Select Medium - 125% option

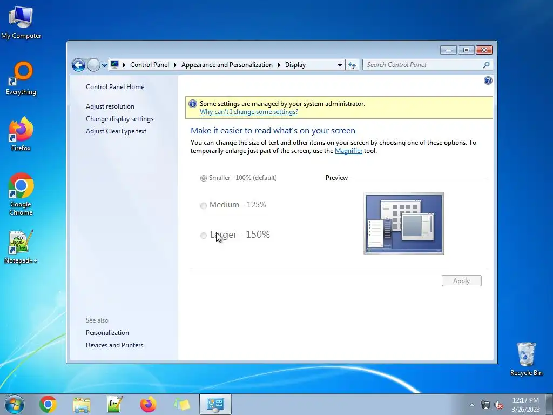point(233,205)
